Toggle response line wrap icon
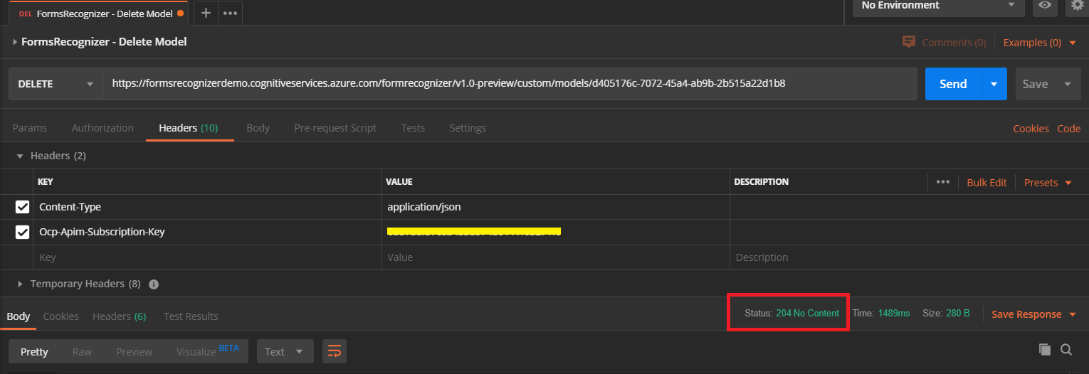 tap(335, 351)
